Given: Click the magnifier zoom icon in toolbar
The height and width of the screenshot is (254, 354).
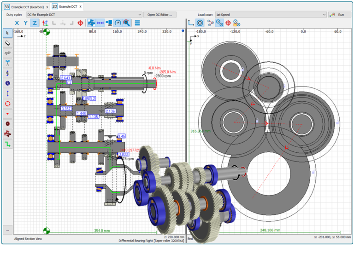Looking at the screenshot, I should (126, 23).
